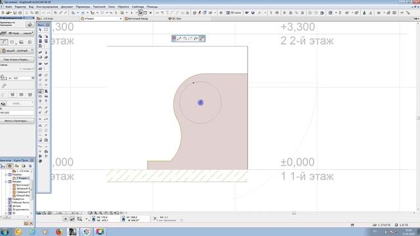
Task: Open the 3D window toolbar button
Action: coord(234,12)
